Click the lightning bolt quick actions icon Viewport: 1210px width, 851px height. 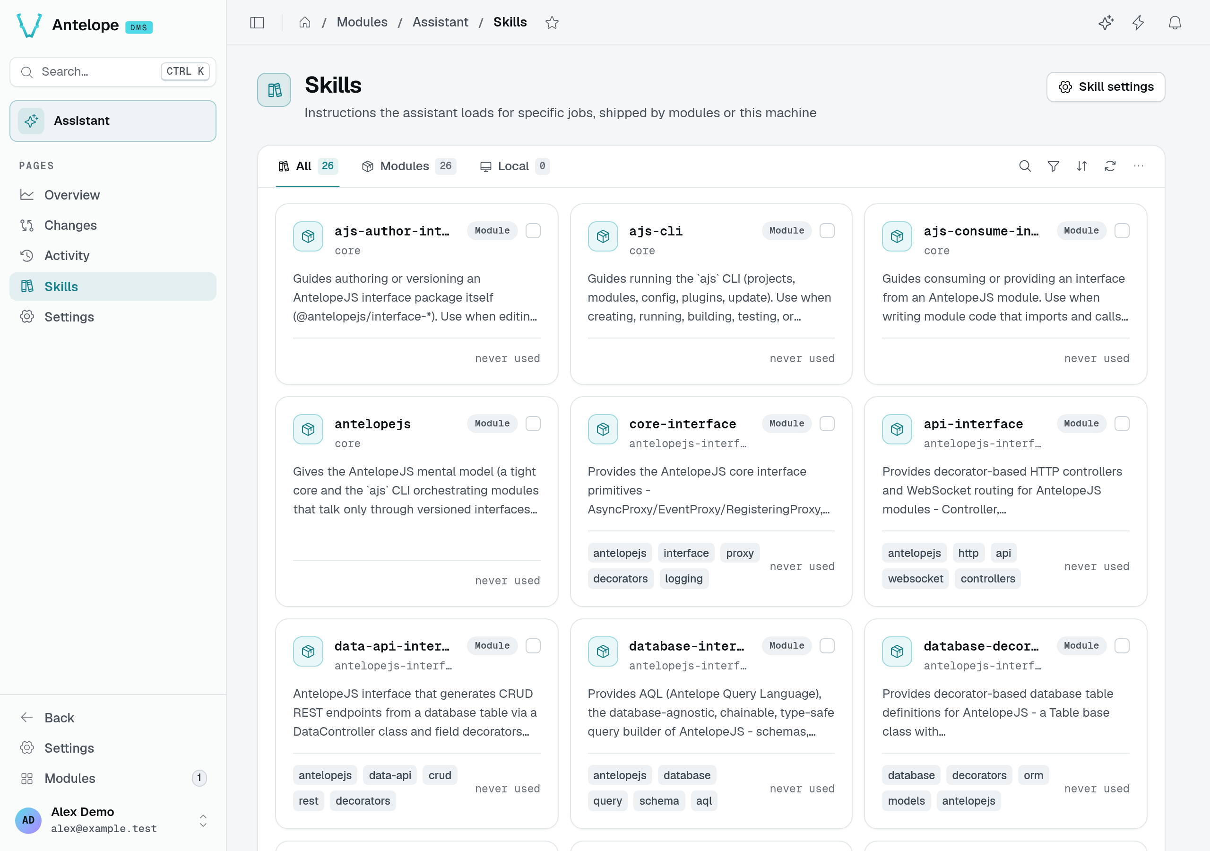point(1138,22)
